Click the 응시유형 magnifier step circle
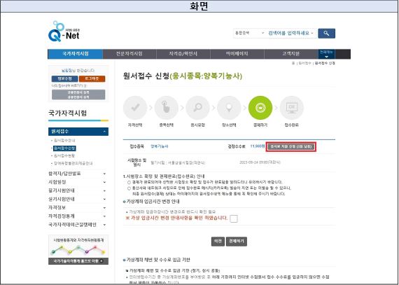This screenshot has width=399, height=285. 197,108
